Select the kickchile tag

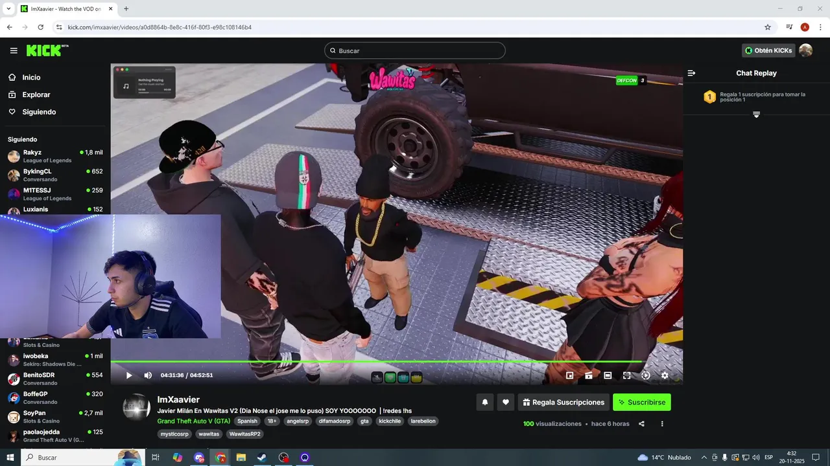point(390,421)
